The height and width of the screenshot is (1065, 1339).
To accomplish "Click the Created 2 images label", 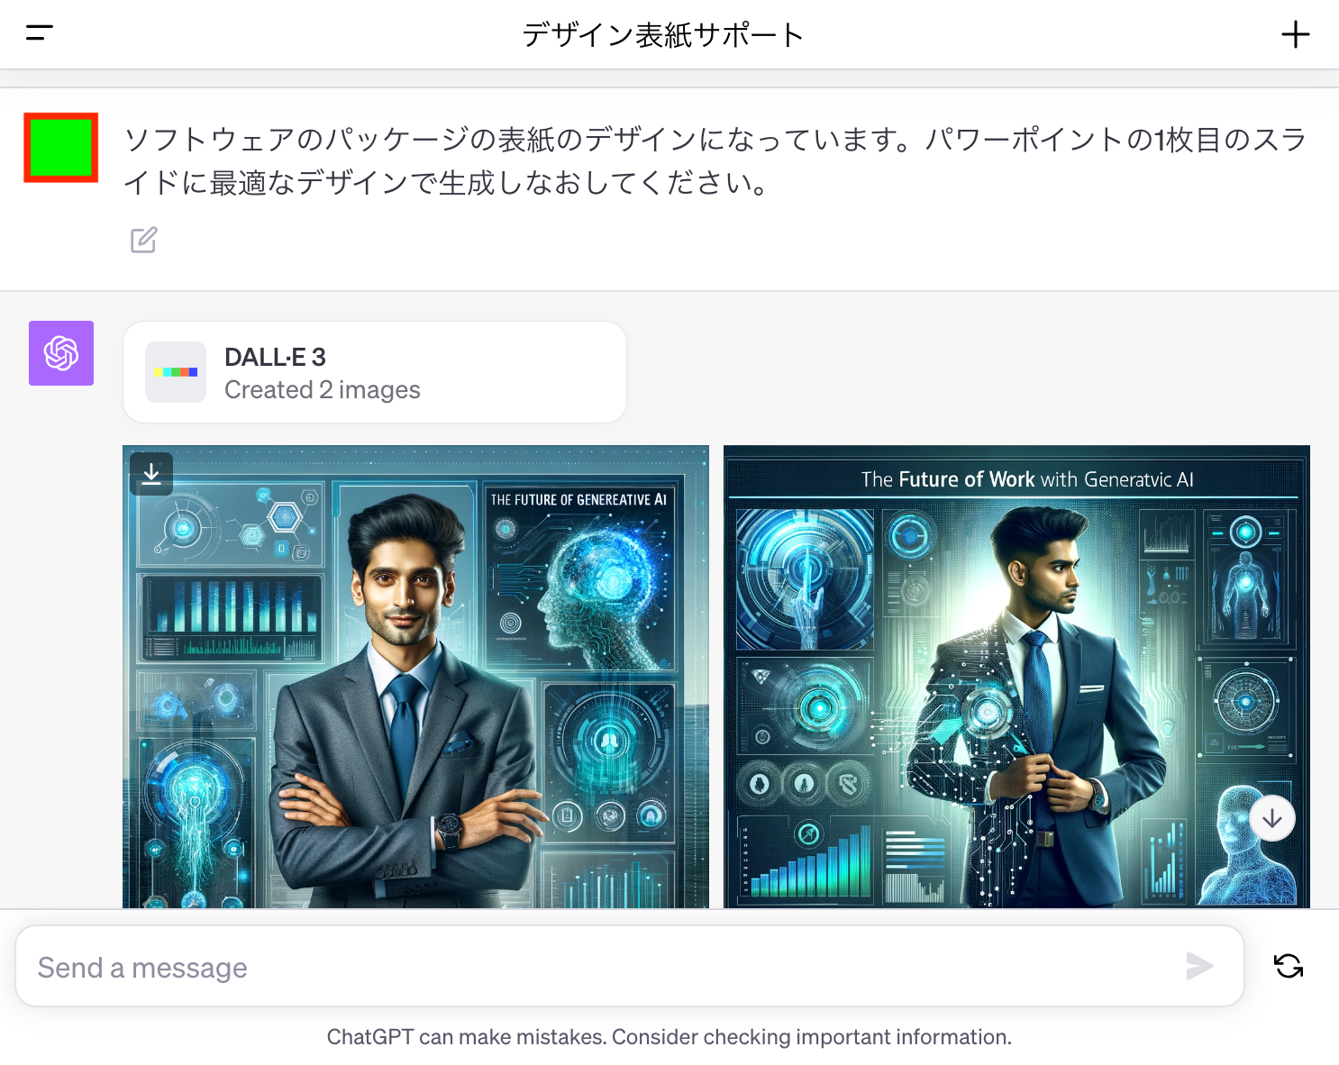I will click(x=323, y=389).
